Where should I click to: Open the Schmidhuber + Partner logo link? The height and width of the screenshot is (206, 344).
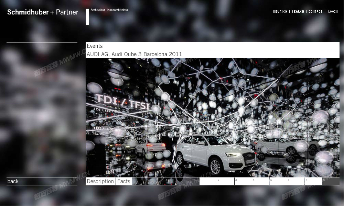pos(43,12)
